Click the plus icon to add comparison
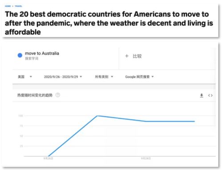Image resolution: width=222 pixels, height=170 pixels. tap(127, 56)
